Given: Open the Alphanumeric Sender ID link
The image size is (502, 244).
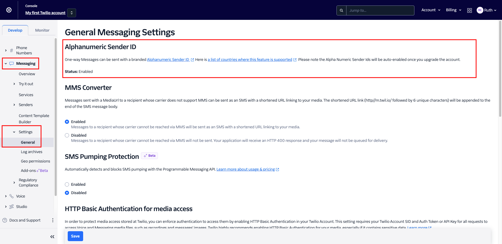Looking at the screenshot, I should 168,60.
